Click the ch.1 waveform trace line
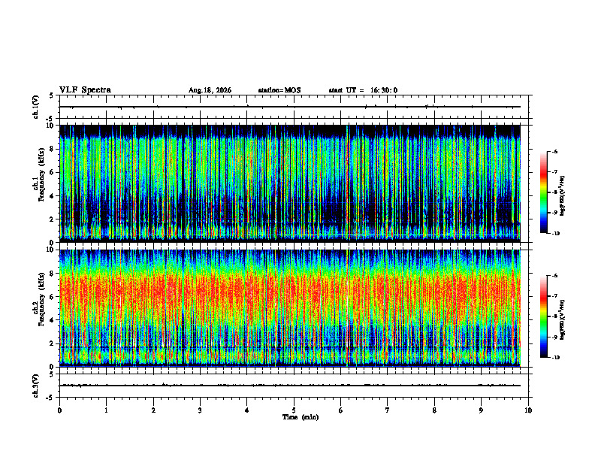This screenshot has height=460, width=595. coord(290,107)
